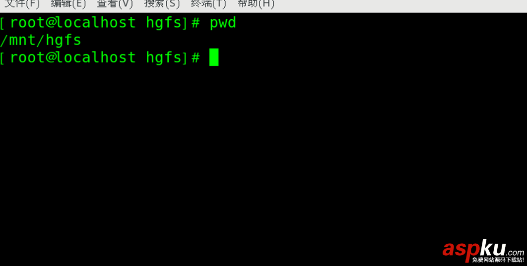Viewport: 527px width, 266px height.
Task: Click hgfs in the first prompt line
Action: tap(164, 23)
